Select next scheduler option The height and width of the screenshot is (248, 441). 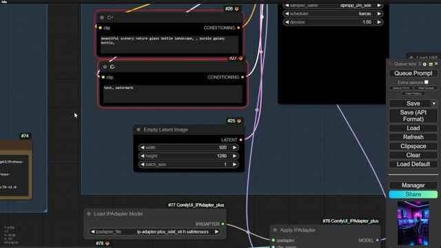tap(379, 14)
